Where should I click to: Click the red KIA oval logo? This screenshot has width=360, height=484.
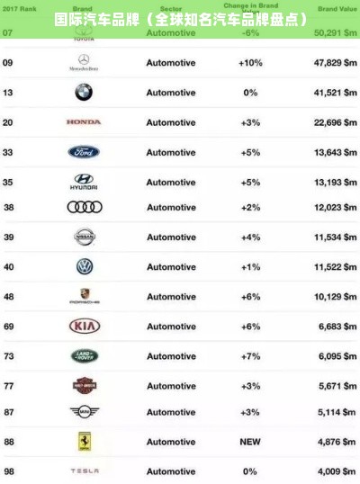click(85, 327)
